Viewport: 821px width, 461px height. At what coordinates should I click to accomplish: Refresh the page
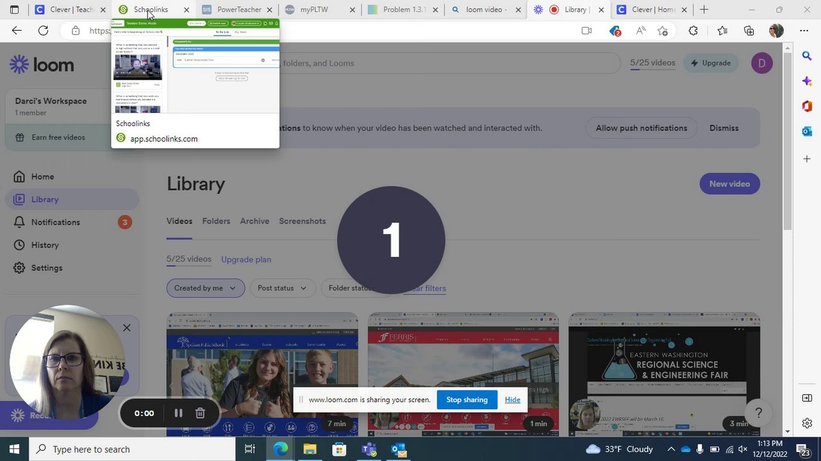pyautogui.click(x=43, y=31)
